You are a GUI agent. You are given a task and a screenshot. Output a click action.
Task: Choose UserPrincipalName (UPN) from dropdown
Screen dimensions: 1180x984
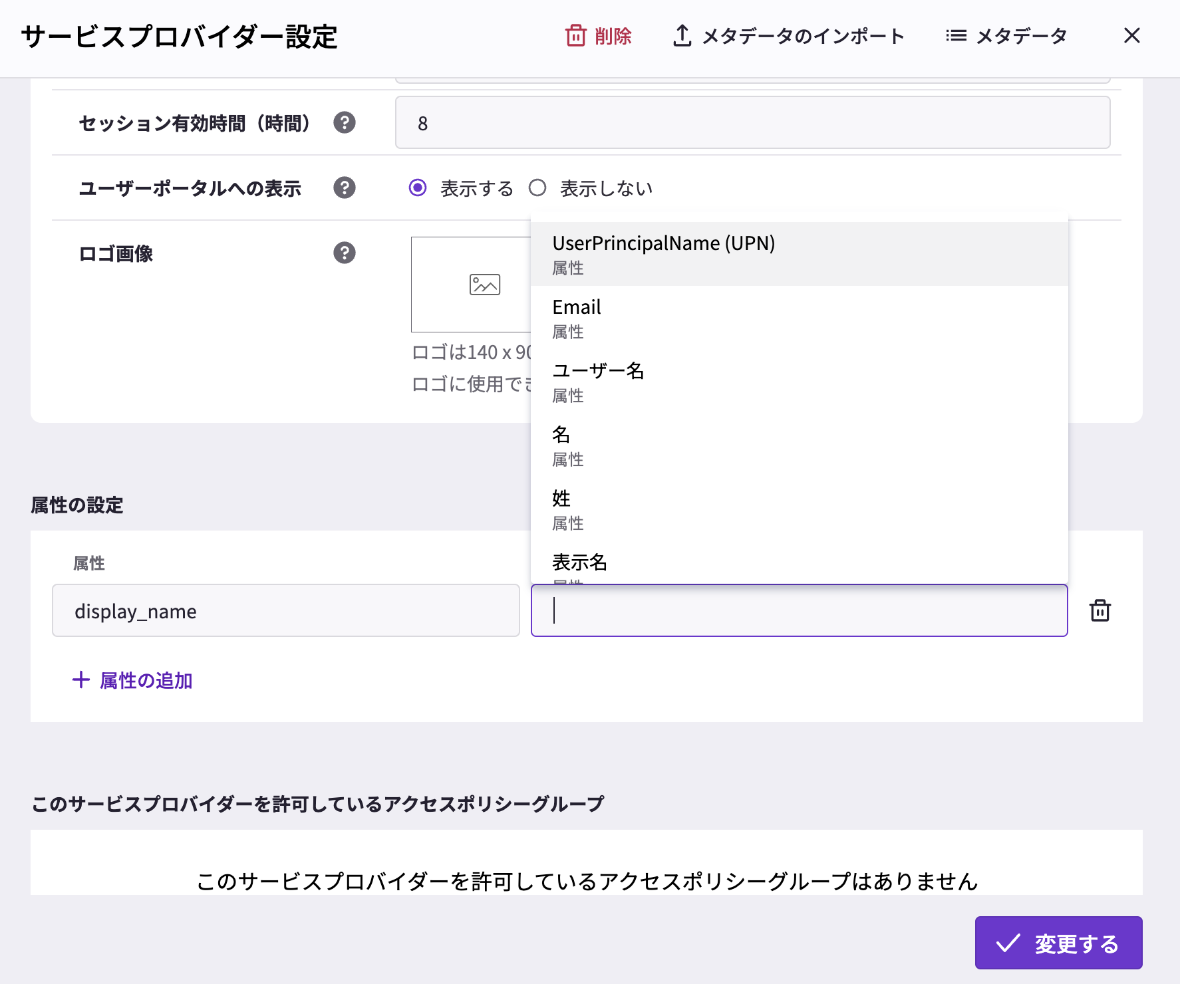click(x=800, y=254)
